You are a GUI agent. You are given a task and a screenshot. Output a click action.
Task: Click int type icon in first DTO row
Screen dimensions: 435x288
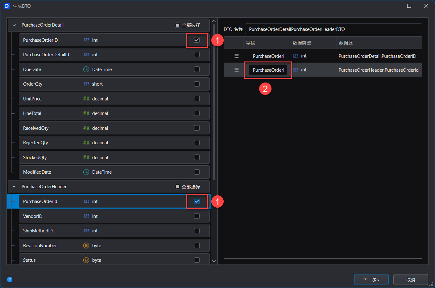click(295, 56)
